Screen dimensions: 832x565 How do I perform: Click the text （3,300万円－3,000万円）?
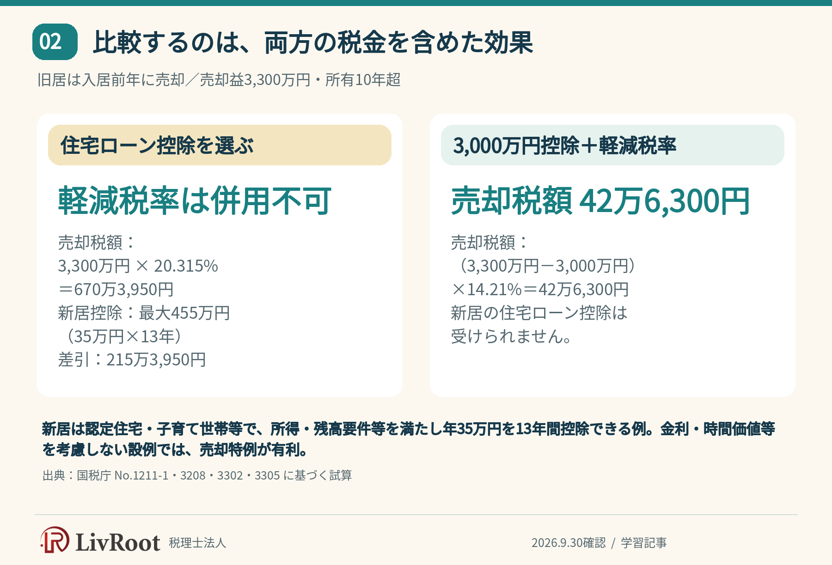pos(547,266)
